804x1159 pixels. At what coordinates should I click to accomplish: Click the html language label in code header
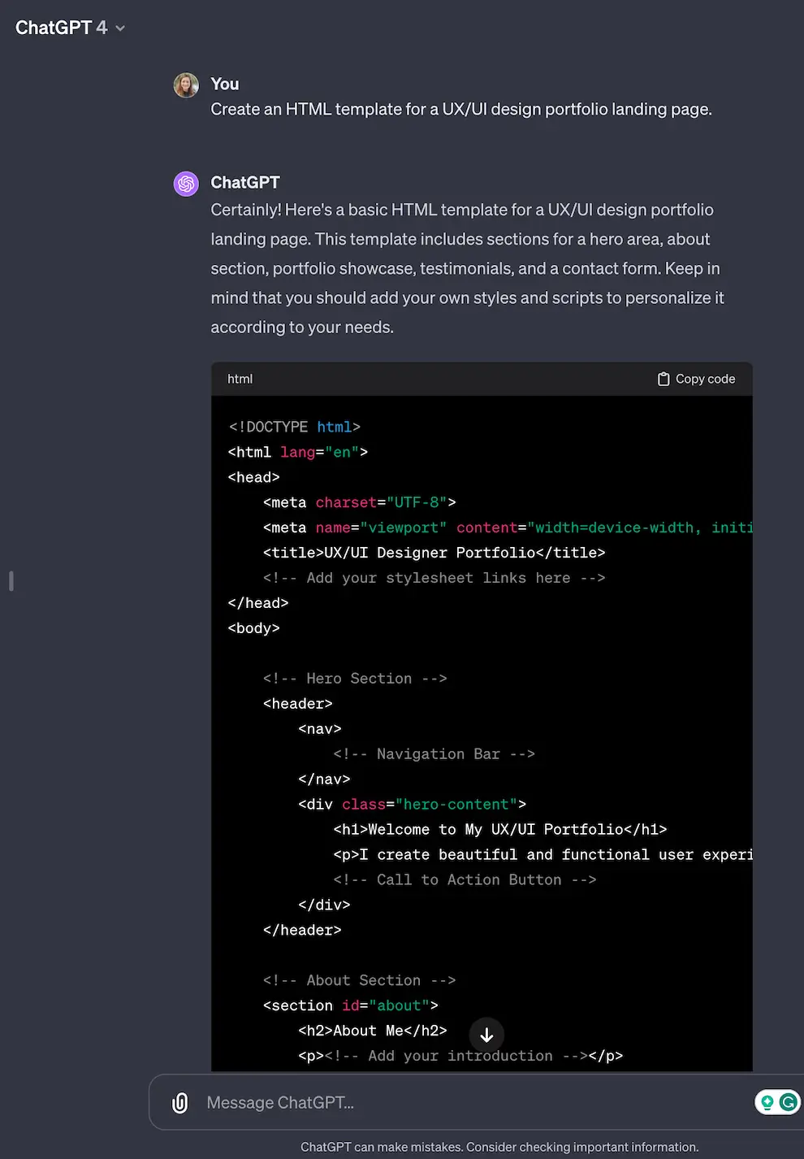240,379
